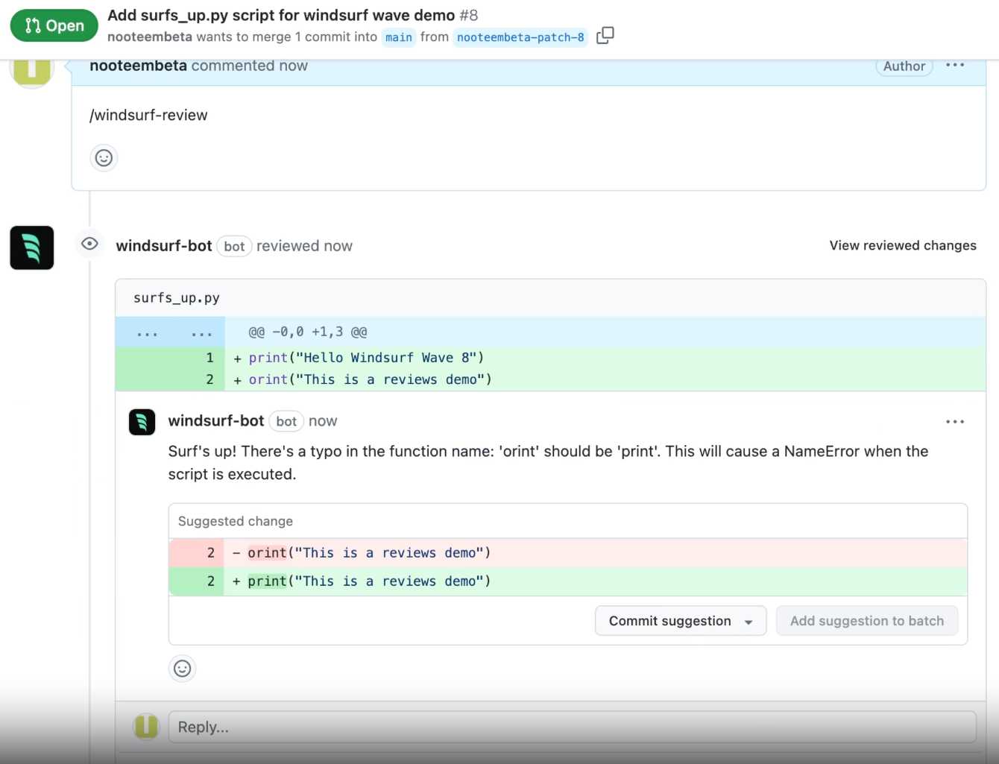Open the surfs_up.py file link
Image resolution: width=999 pixels, height=764 pixels.
pyautogui.click(x=177, y=298)
